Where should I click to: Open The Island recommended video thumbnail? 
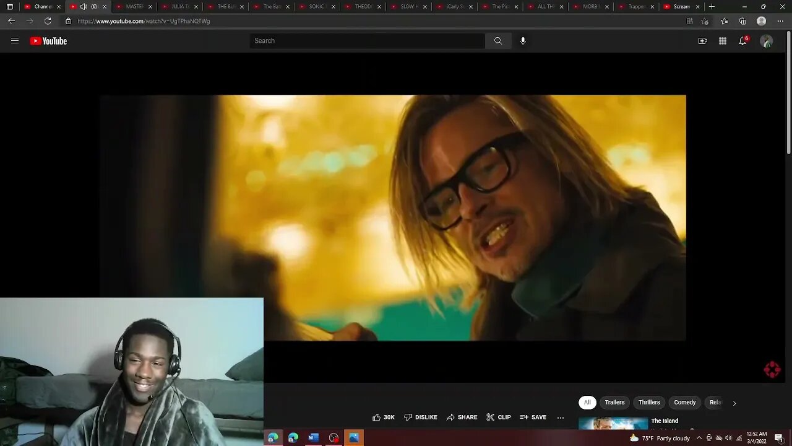coord(613,423)
